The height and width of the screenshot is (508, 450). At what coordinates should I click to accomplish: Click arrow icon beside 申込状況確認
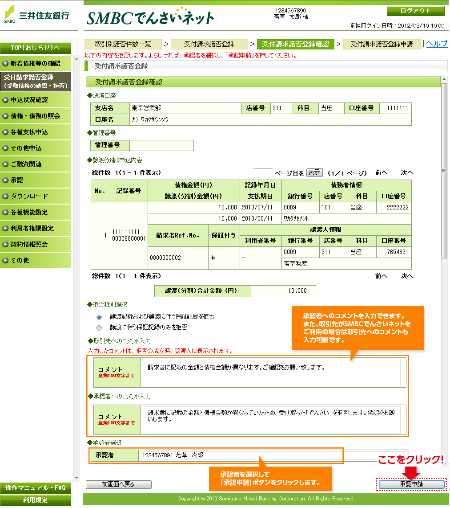[x=5, y=100]
